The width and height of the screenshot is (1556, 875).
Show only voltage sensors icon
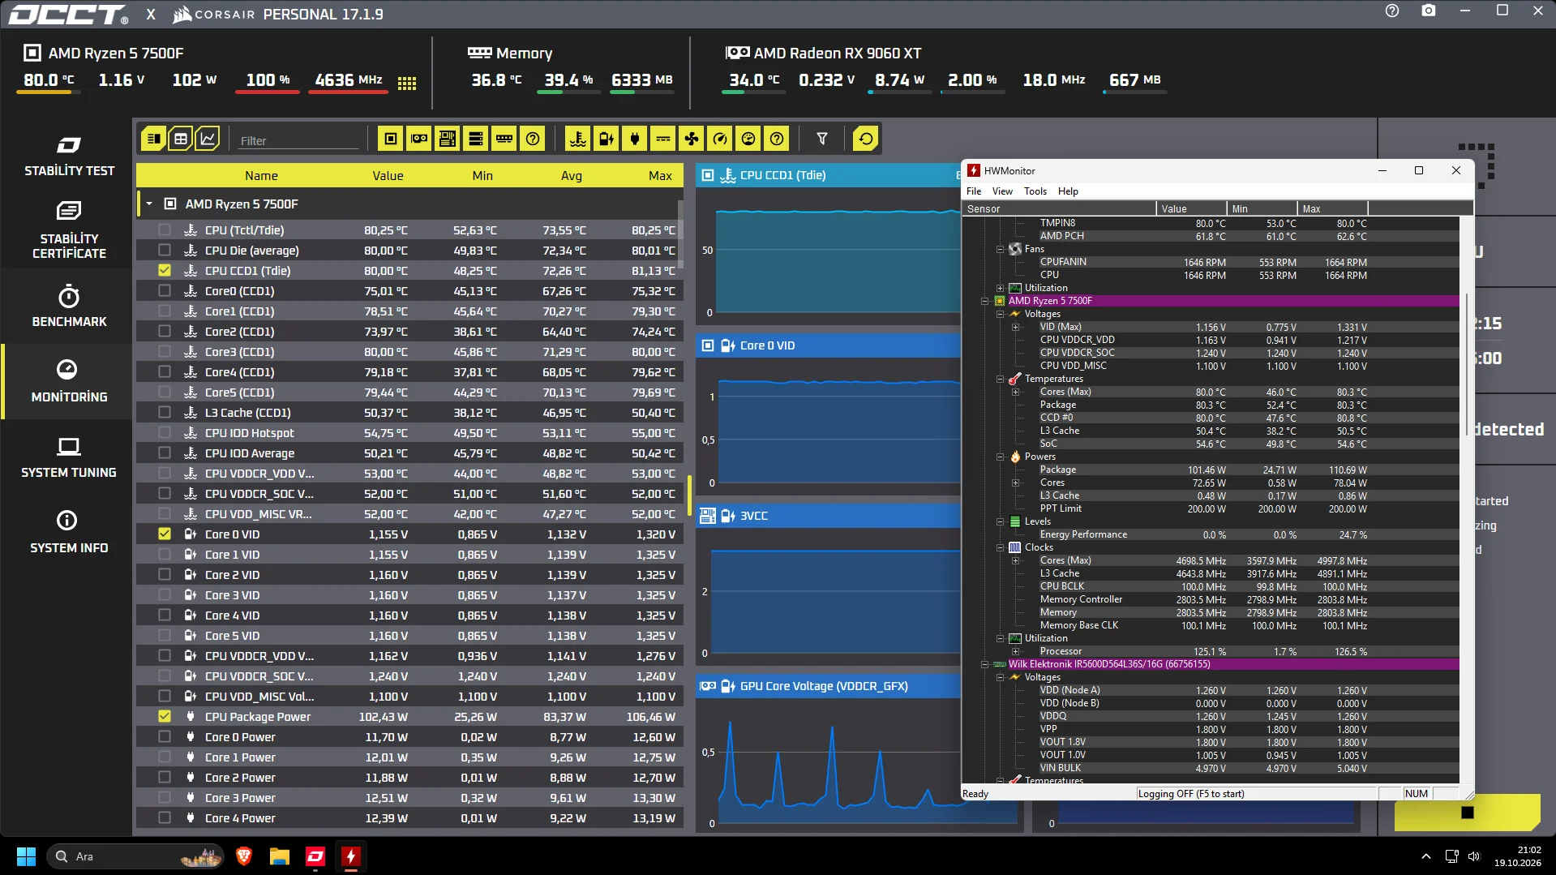tap(607, 139)
